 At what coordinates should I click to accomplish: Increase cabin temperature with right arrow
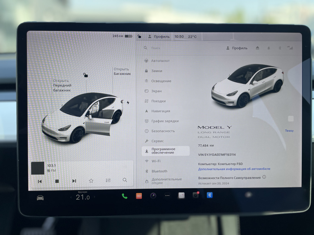pos(95,197)
